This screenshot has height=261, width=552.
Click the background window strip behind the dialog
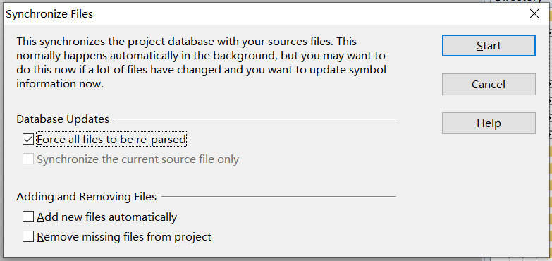[551, 141]
